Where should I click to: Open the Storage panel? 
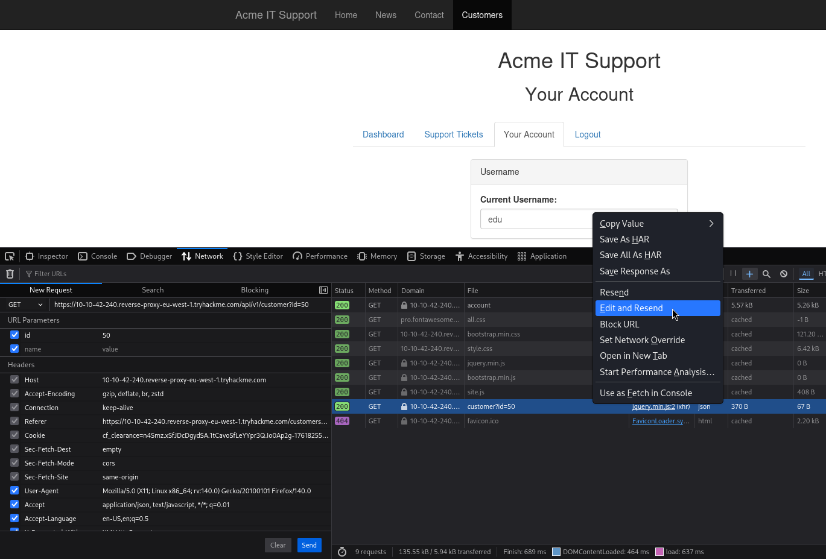pyautogui.click(x=426, y=256)
